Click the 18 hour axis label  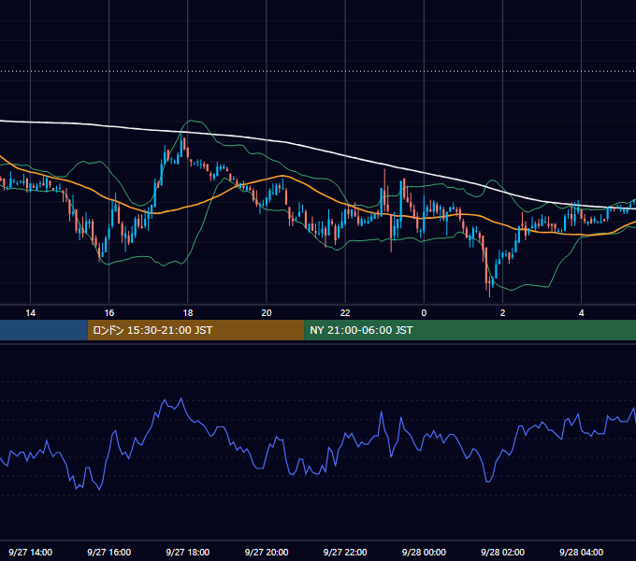click(x=188, y=313)
